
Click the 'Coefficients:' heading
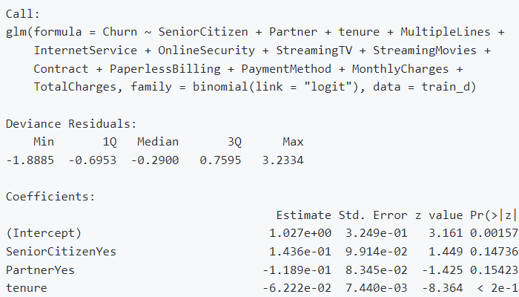(50, 197)
